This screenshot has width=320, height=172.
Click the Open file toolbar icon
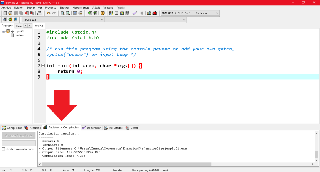tap(10, 13)
